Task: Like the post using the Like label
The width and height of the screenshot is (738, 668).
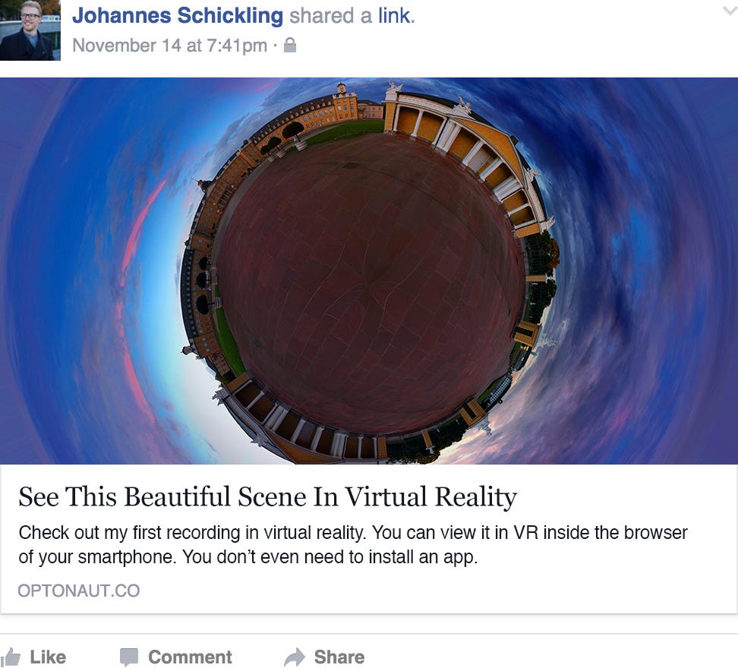Action: point(48,657)
